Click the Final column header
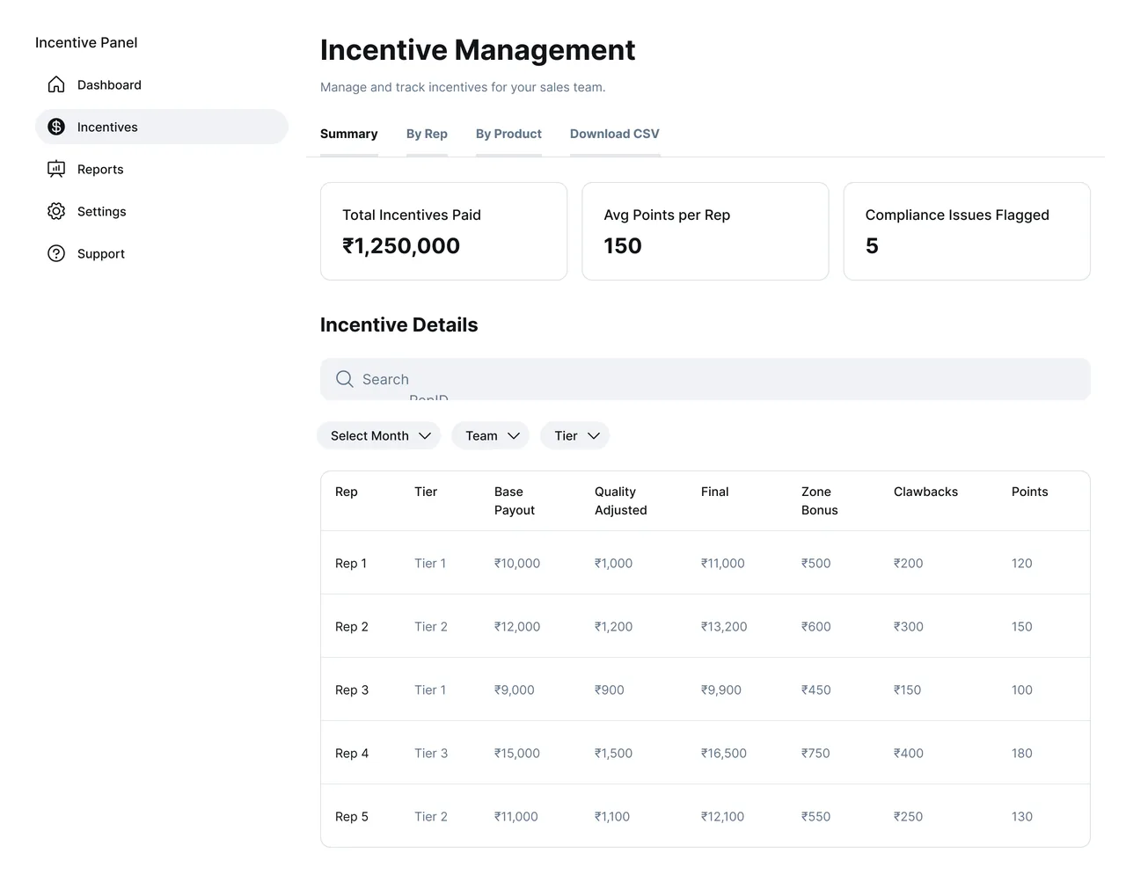 click(715, 492)
